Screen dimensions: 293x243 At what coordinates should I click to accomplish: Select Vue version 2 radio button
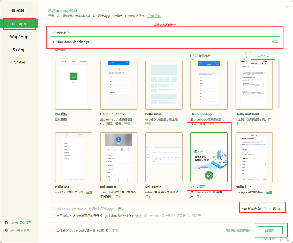[265, 209]
